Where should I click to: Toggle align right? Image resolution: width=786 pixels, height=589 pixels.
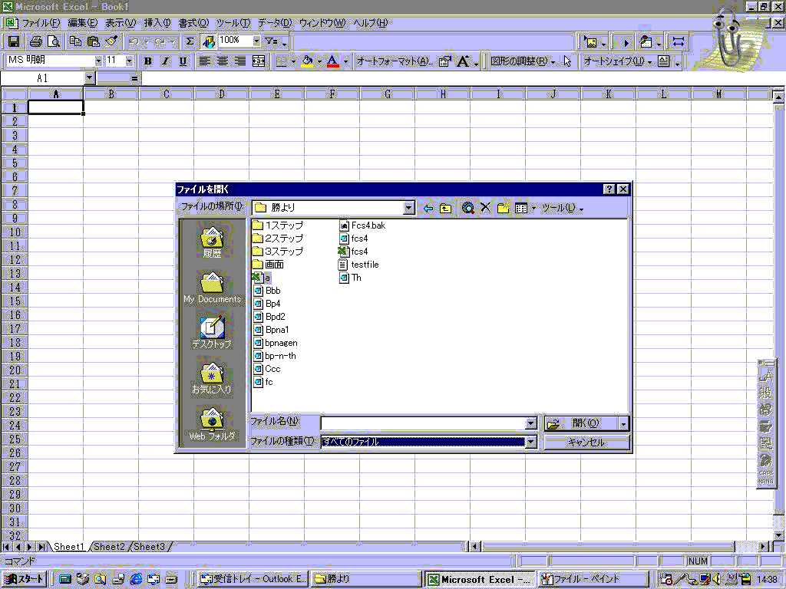coord(240,61)
